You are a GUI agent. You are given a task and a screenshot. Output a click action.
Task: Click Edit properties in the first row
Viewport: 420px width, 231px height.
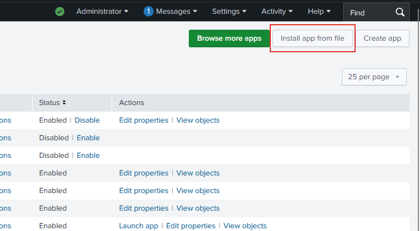pos(144,120)
